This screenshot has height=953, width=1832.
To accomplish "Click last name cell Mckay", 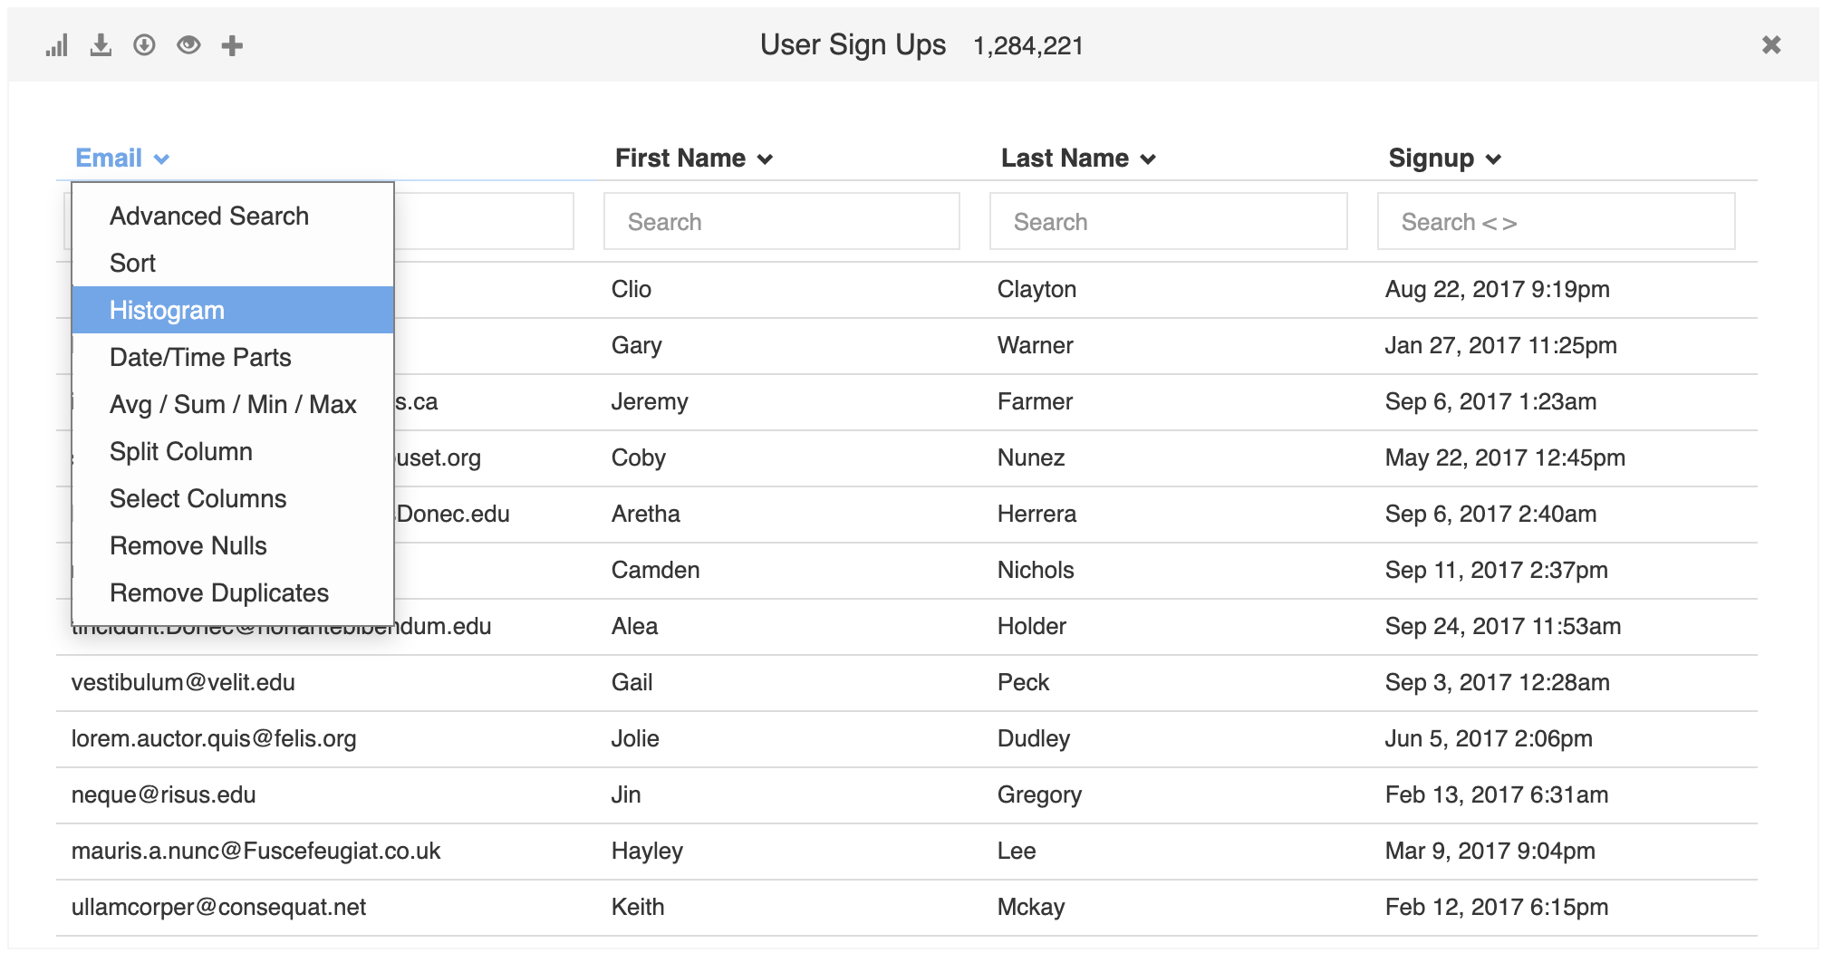I will pos(1031,907).
